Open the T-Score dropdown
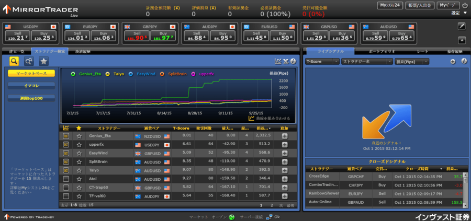Image resolution: width=471 pixels, height=221 pixels. [x=321, y=62]
